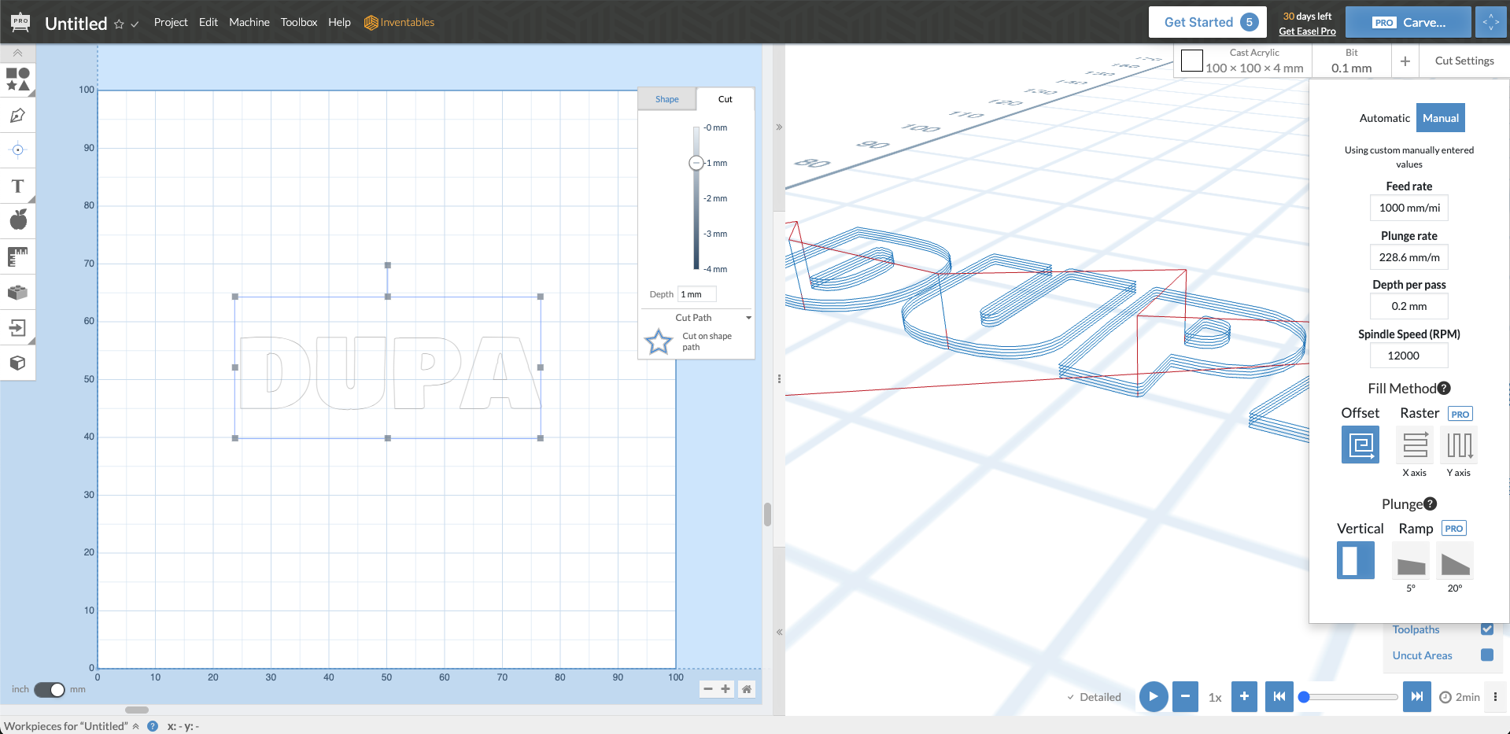The image size is (1510, 734).
Task: Enable the Uncut Areas checkbox
Action: coord(1486,655)
